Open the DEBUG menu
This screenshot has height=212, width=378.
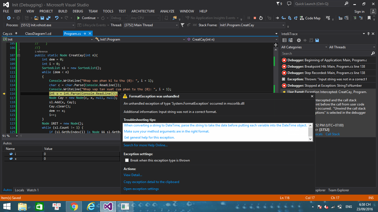point(78,11)
